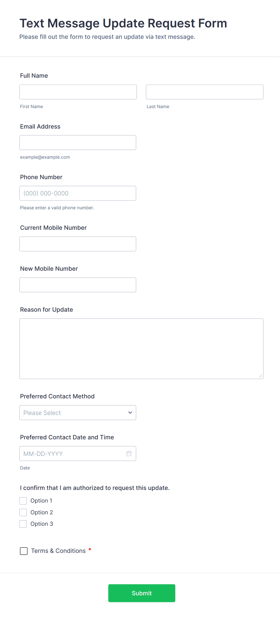Click inside the Reason for Update textarea
Screen dimensions: 280x617
(x=141, y=348)
